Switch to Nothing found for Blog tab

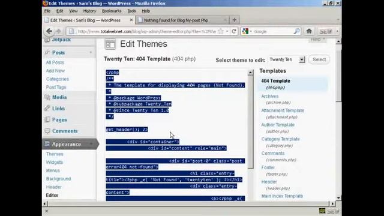click(182, 20)
